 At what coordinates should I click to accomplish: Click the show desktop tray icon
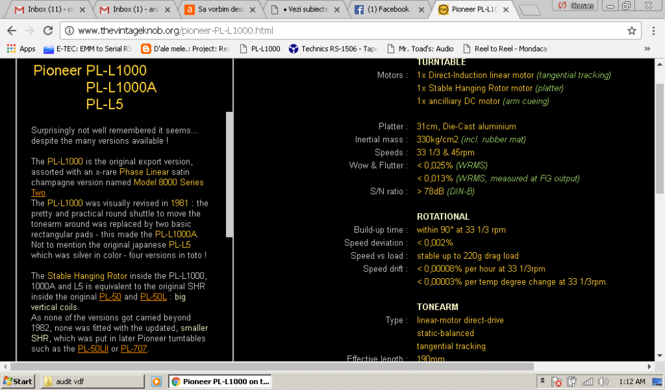coord(658,381)
